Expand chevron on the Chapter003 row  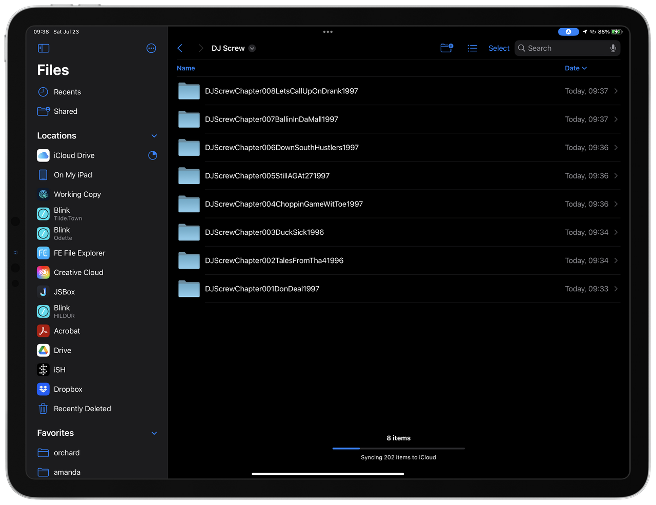(x=616, y=232)
